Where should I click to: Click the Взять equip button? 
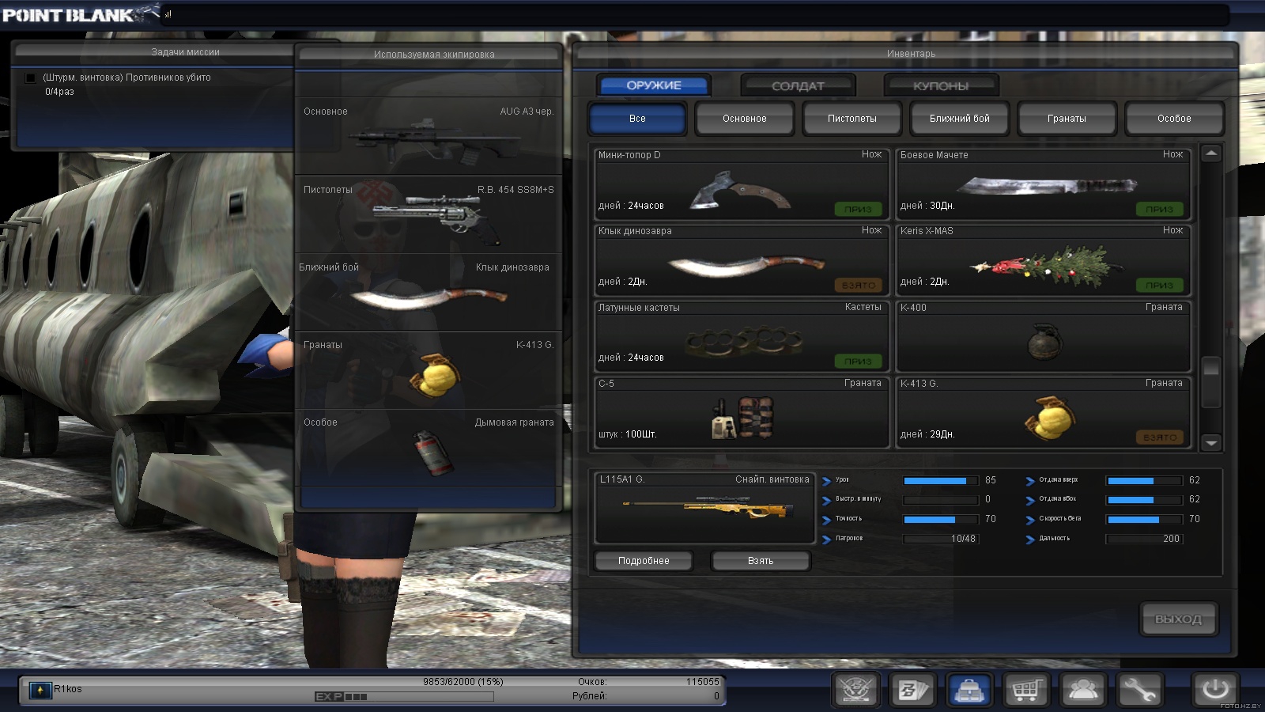pos(761,561)
